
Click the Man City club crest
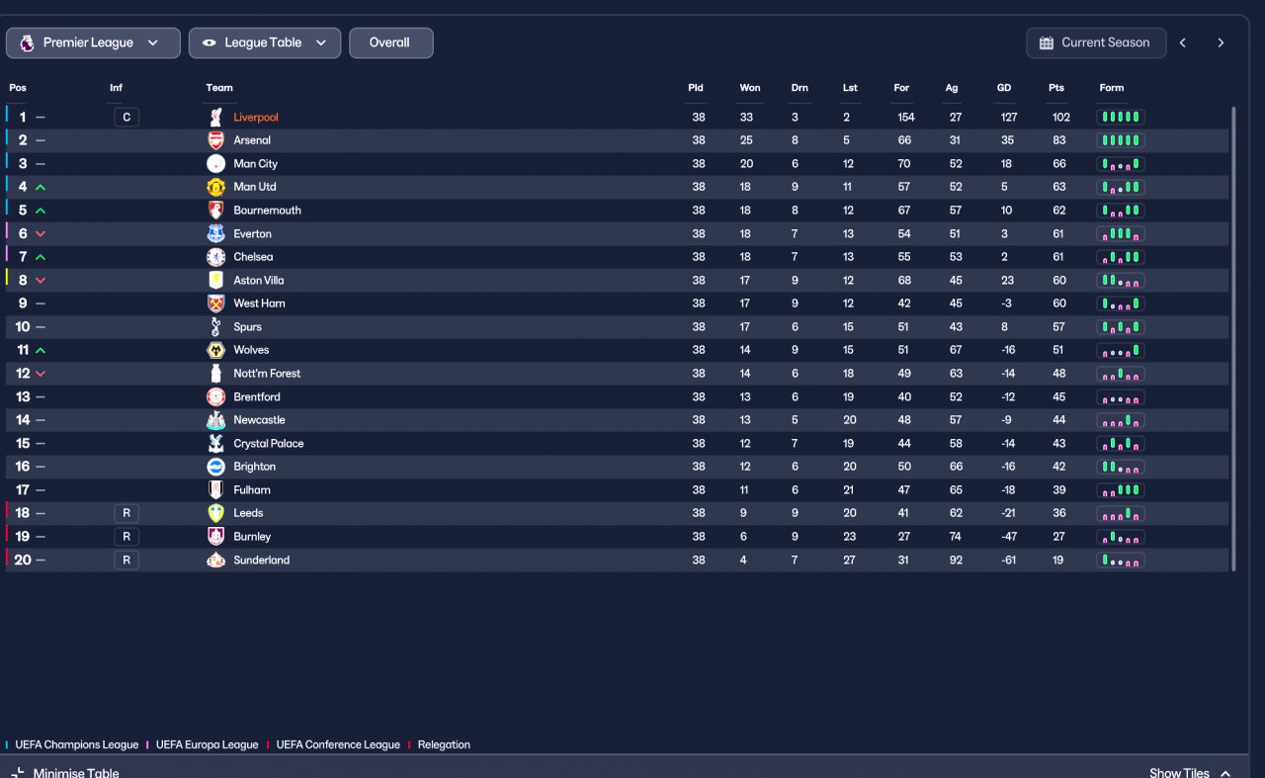pyautogui.click(x=215, y=164)
